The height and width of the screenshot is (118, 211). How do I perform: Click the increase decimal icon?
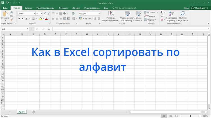click(95, 18)
